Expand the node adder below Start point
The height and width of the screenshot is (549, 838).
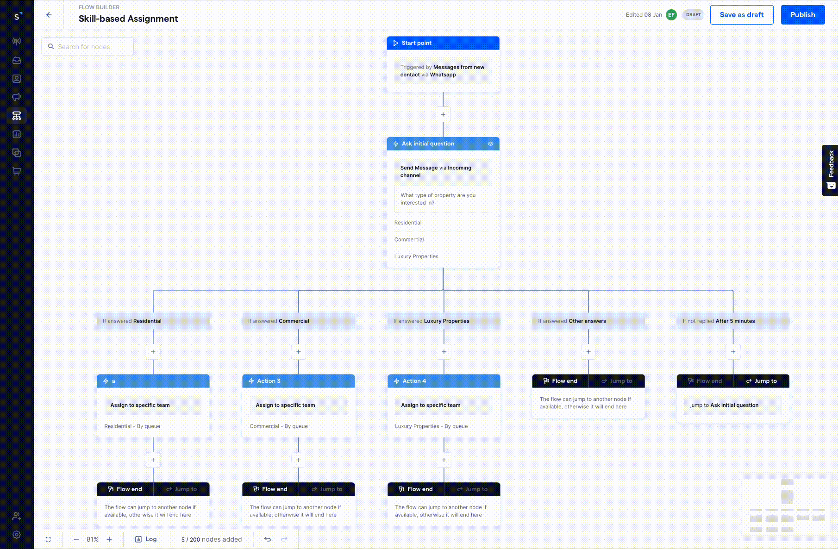coord(443,114)
